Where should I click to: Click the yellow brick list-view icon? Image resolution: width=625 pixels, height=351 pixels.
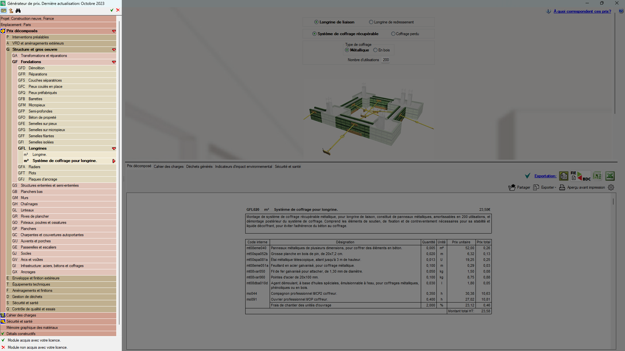(x=4, y=10)
